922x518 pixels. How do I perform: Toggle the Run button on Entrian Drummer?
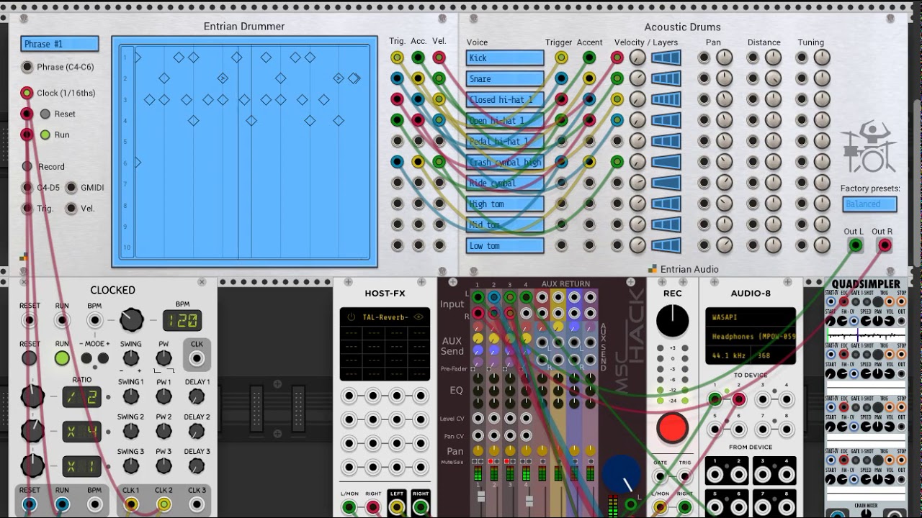[45, 135]
